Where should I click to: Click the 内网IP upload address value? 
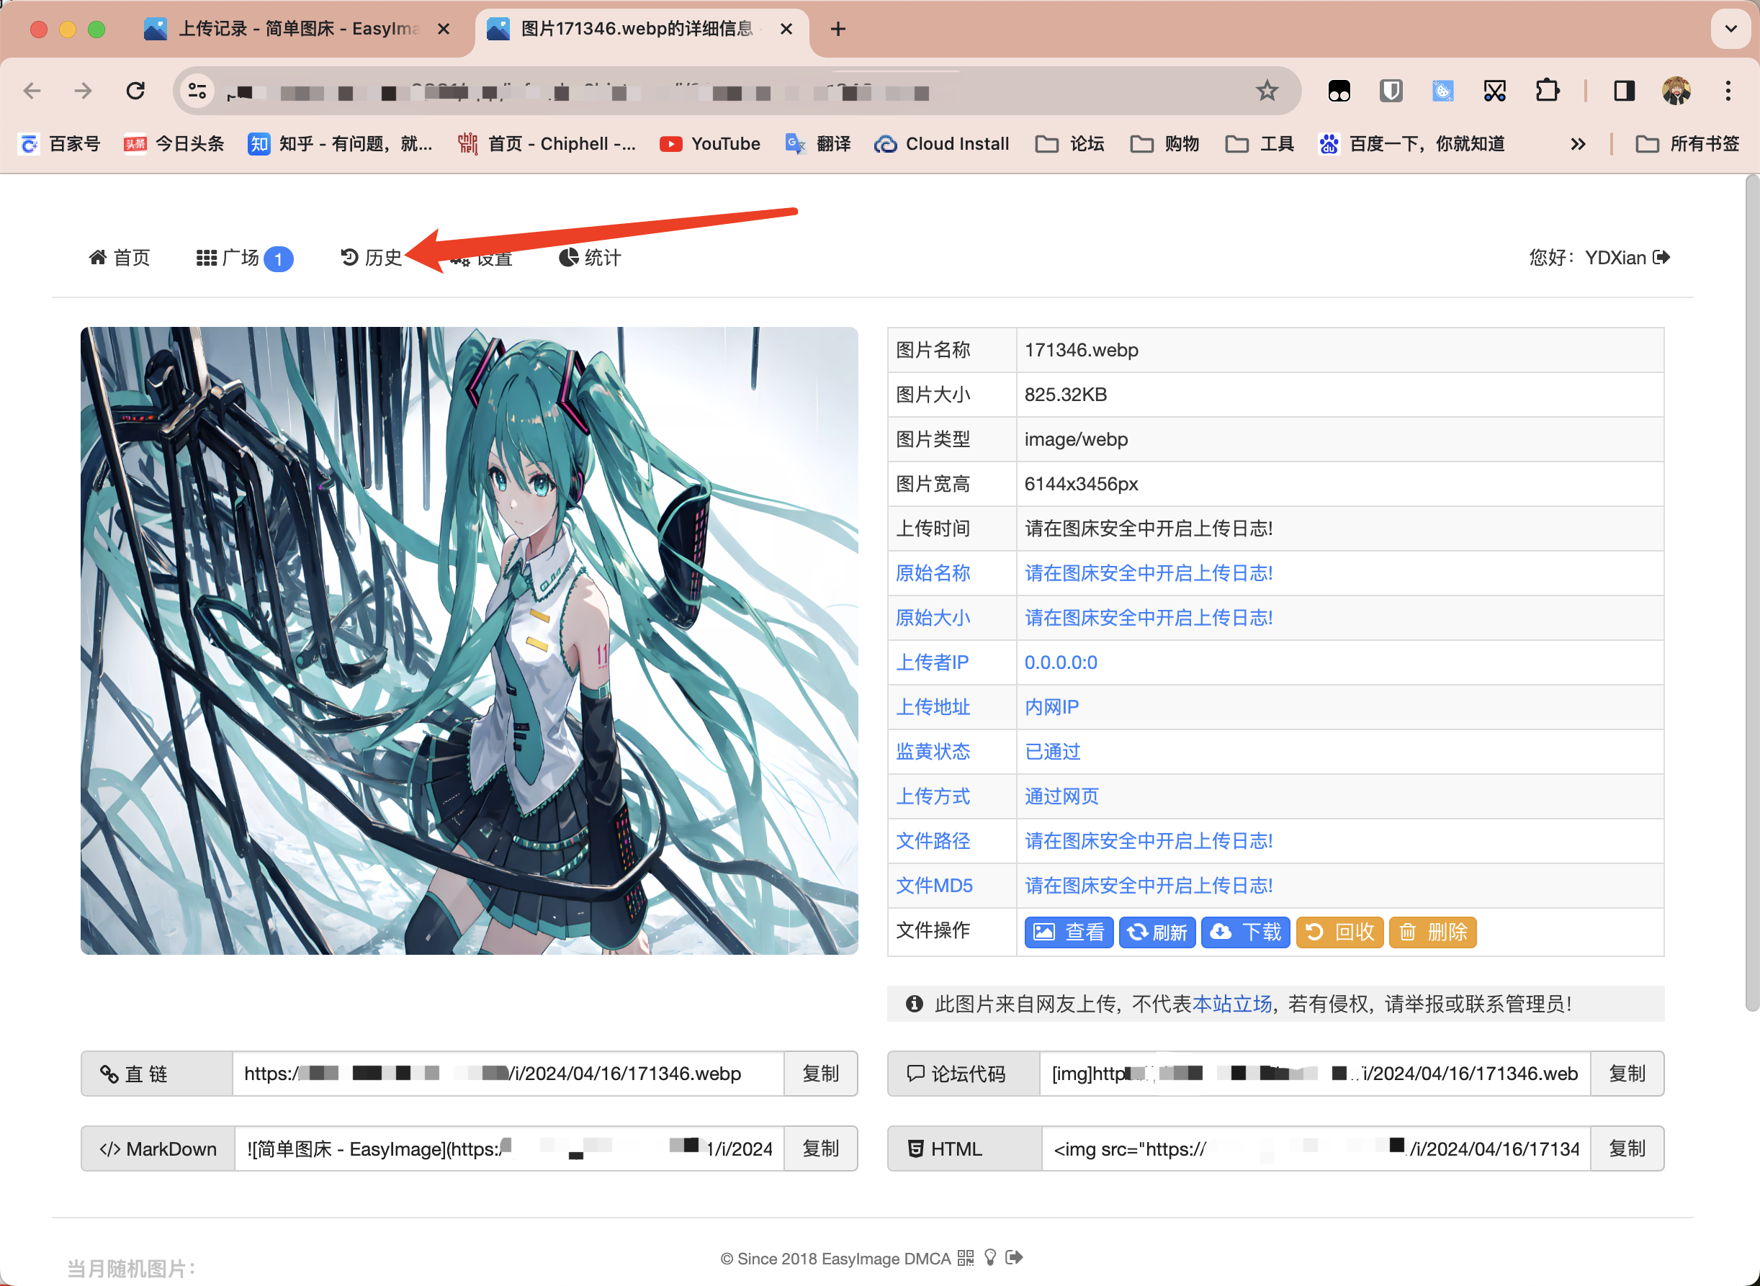coord(1051,707)
